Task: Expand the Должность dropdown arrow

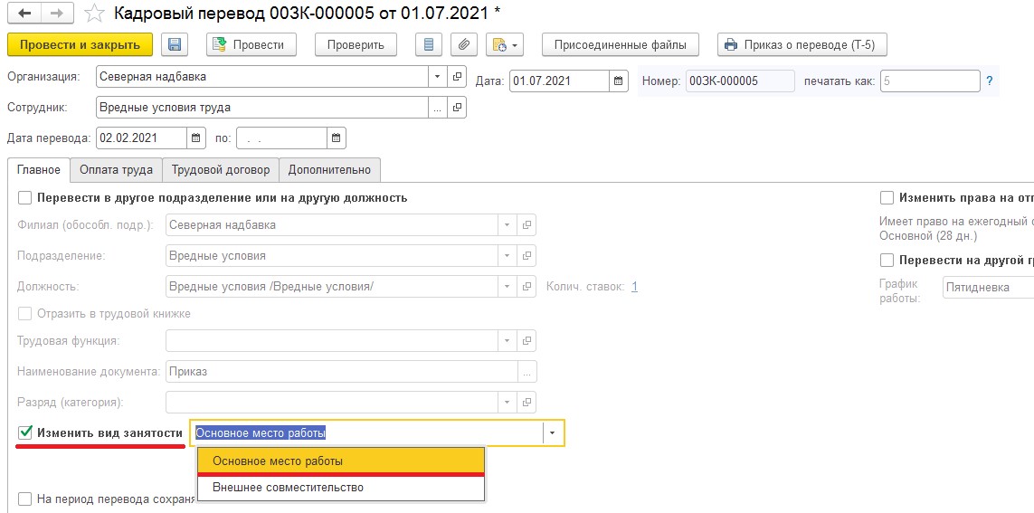Action: point(508,286)
